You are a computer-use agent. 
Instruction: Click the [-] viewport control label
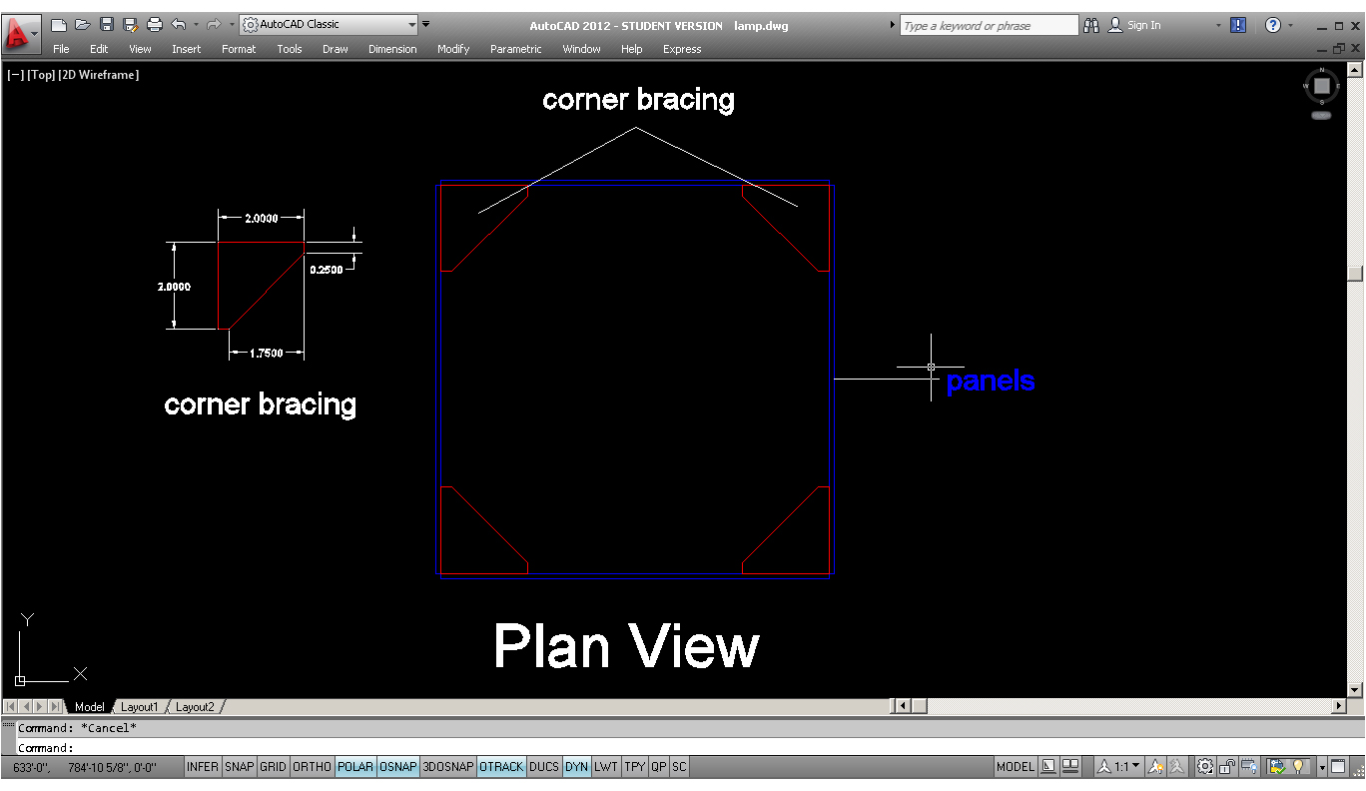(16, 75)
